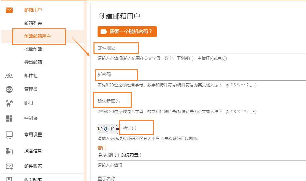This screenshot has width=306, height=181.
Task: Select 创建邮箱用户 menu item
Action: [38, 36]
